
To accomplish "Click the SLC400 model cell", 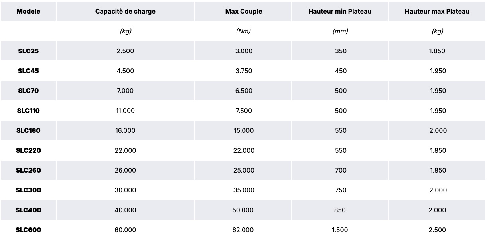I will (28, 210).
